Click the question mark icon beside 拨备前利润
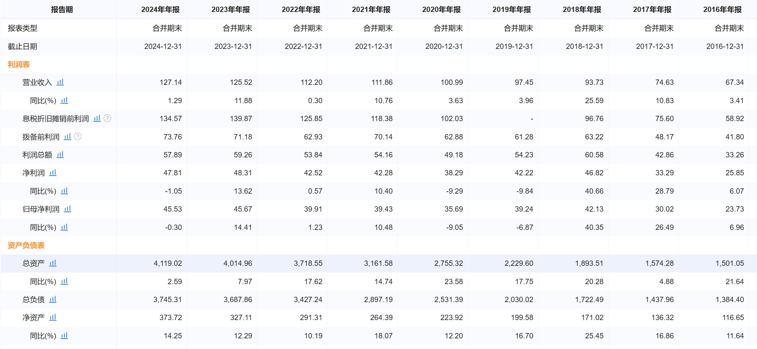The width and height of the screenshot is (757, 349). pyautogui.click(x=78, y=136)
